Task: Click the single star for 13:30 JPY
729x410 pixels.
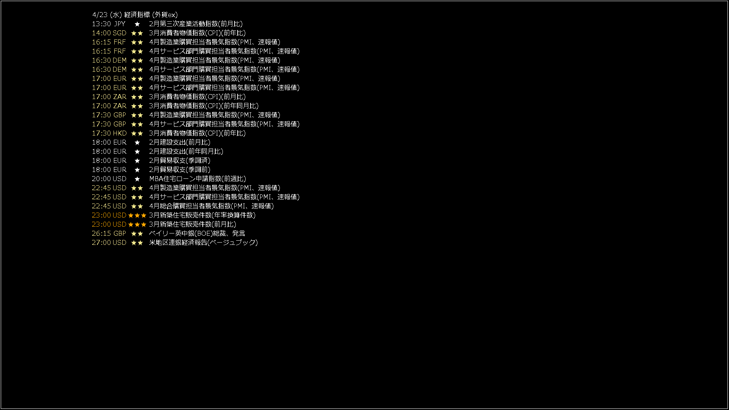Action: tap(137, 24)
